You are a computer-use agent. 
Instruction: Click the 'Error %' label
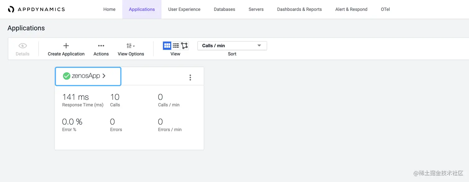tap(69, 130)
